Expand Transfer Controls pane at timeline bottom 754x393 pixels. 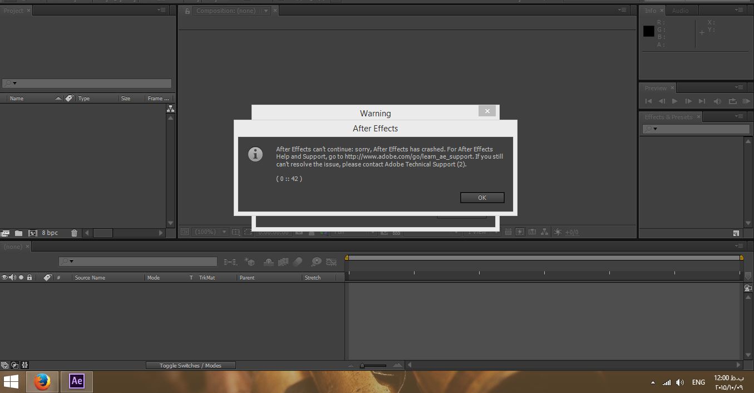click(x=15, y=366)
